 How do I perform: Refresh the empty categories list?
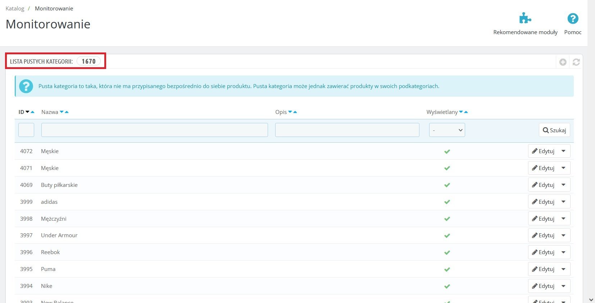pos(576,62)
